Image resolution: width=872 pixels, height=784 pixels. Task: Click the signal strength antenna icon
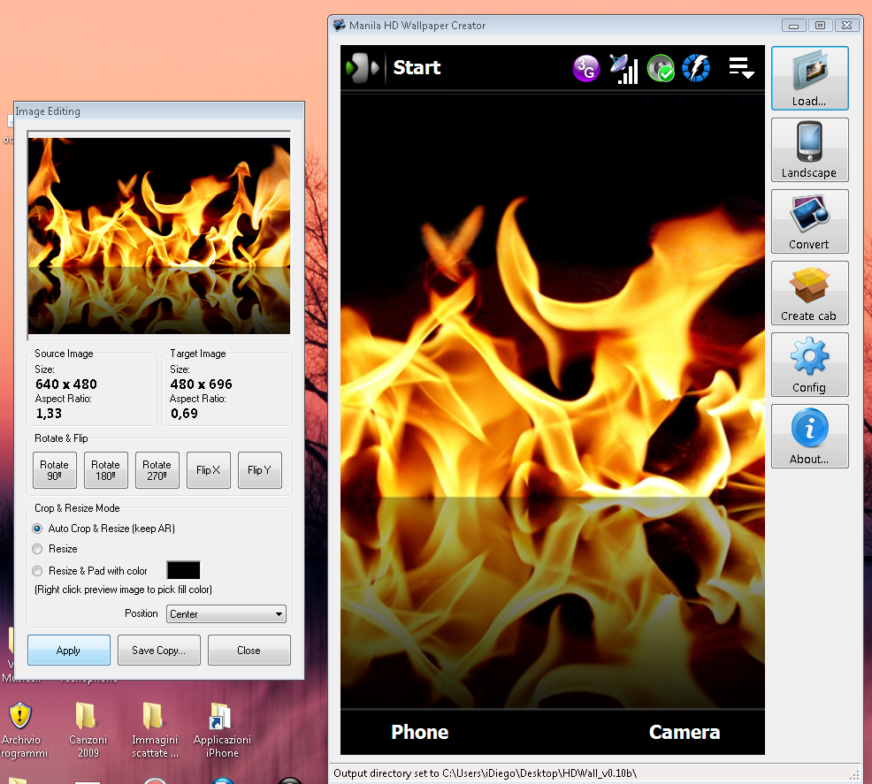623,69
